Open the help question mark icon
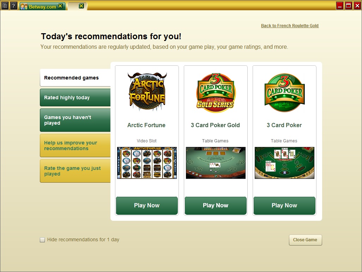 pyautogui.click(x=14, y=6)
